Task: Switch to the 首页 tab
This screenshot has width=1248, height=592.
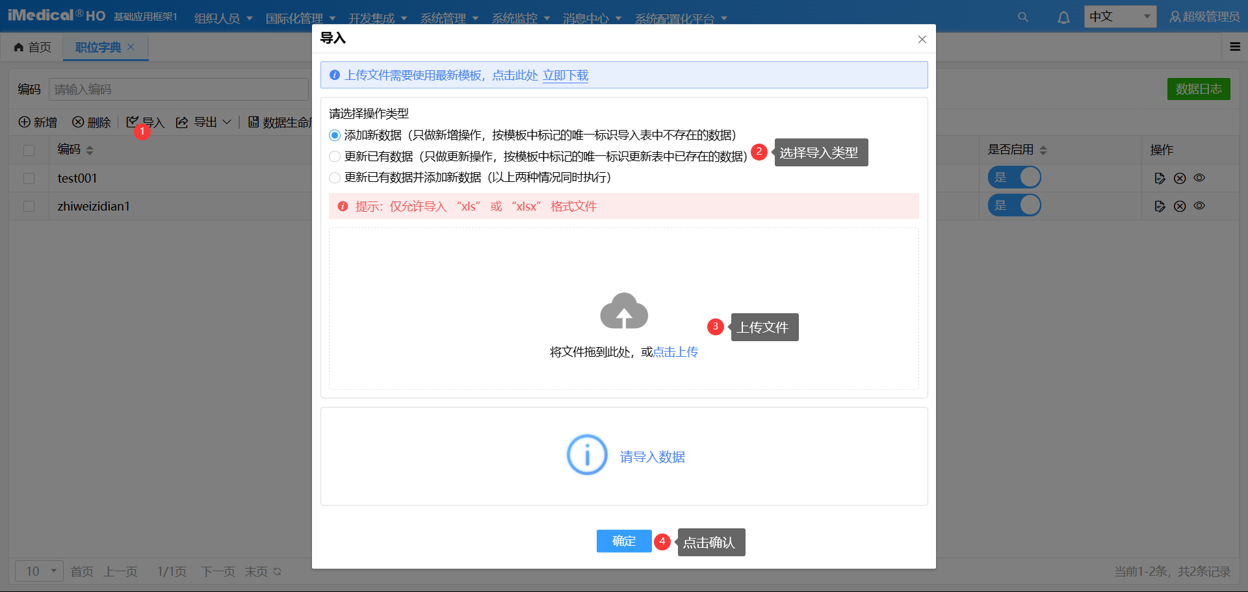Action: click(32, 47)
